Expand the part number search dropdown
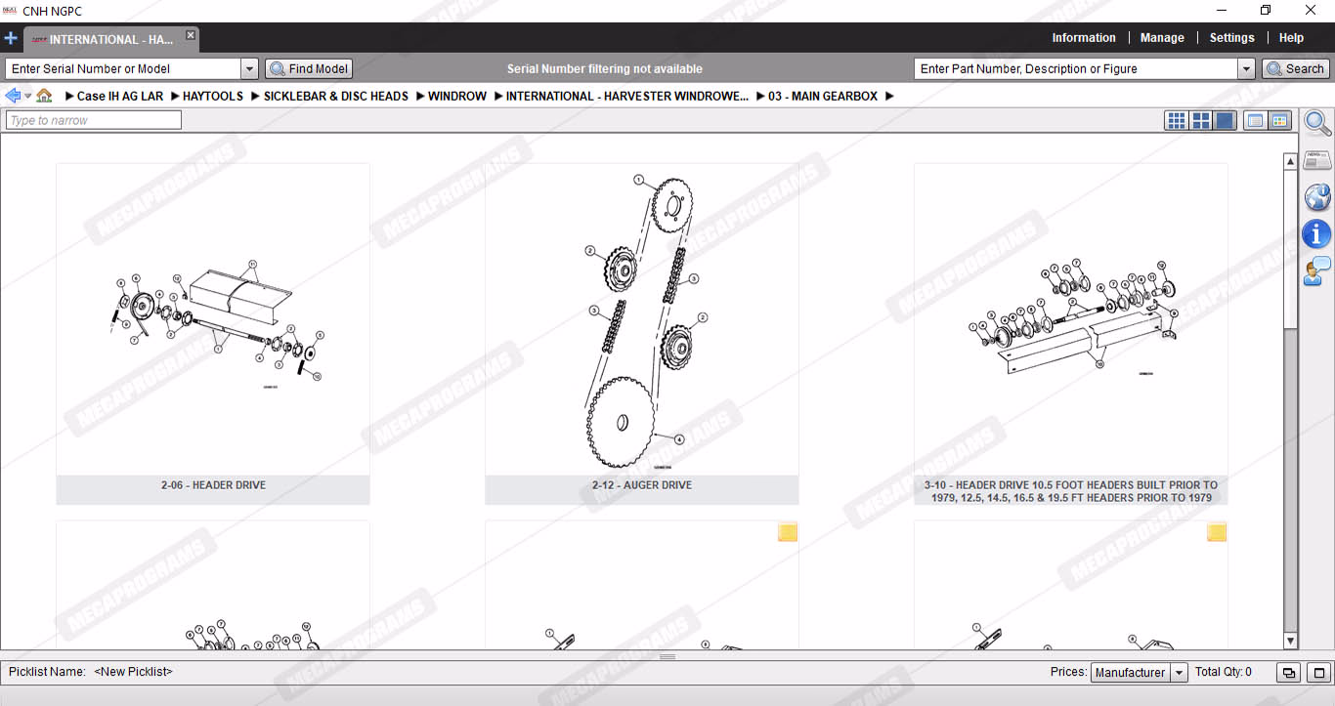The width and height of the screenshot is (1335, 706). tap(1246, 69)
